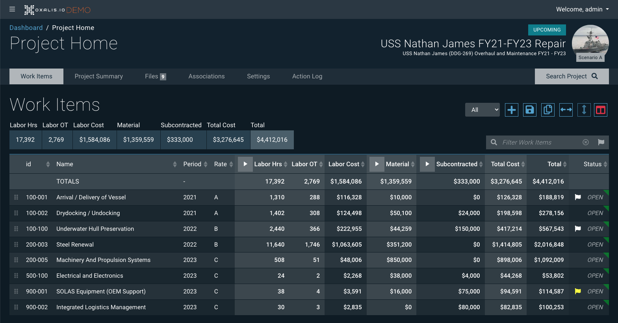Click the copy work items icon

point(547,110)
